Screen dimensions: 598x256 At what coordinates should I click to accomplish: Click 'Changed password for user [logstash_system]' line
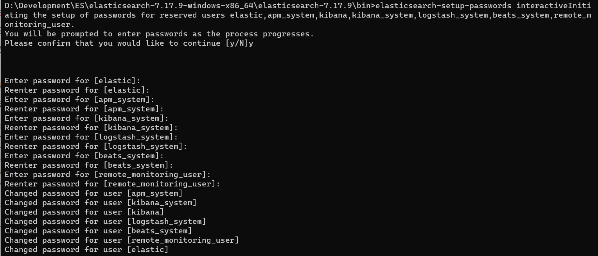[x=105, y=222]
